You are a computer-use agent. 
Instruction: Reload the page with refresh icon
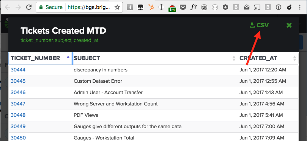(x=29, y=8)
